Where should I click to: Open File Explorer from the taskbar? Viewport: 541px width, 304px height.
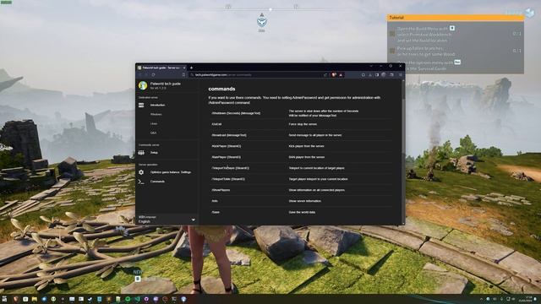pyautogui.click(x=35, y=299)
